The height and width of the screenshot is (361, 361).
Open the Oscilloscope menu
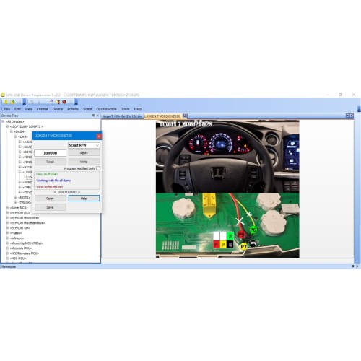click(x=106, y=109)
